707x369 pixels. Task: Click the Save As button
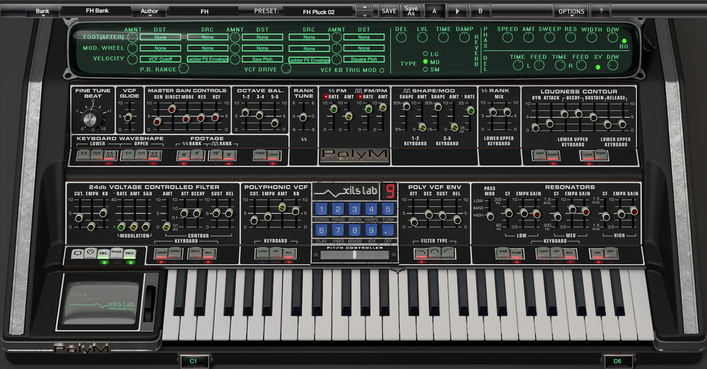click(x=411, y=11)
